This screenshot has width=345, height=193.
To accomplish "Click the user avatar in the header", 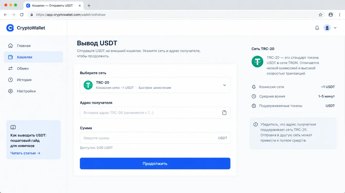I will tap(327, 28).
